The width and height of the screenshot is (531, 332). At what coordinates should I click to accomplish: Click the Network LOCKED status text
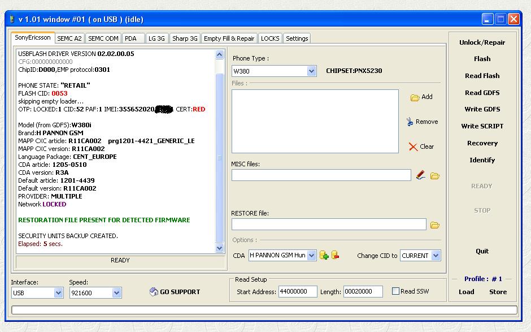(x=42, y=204)
